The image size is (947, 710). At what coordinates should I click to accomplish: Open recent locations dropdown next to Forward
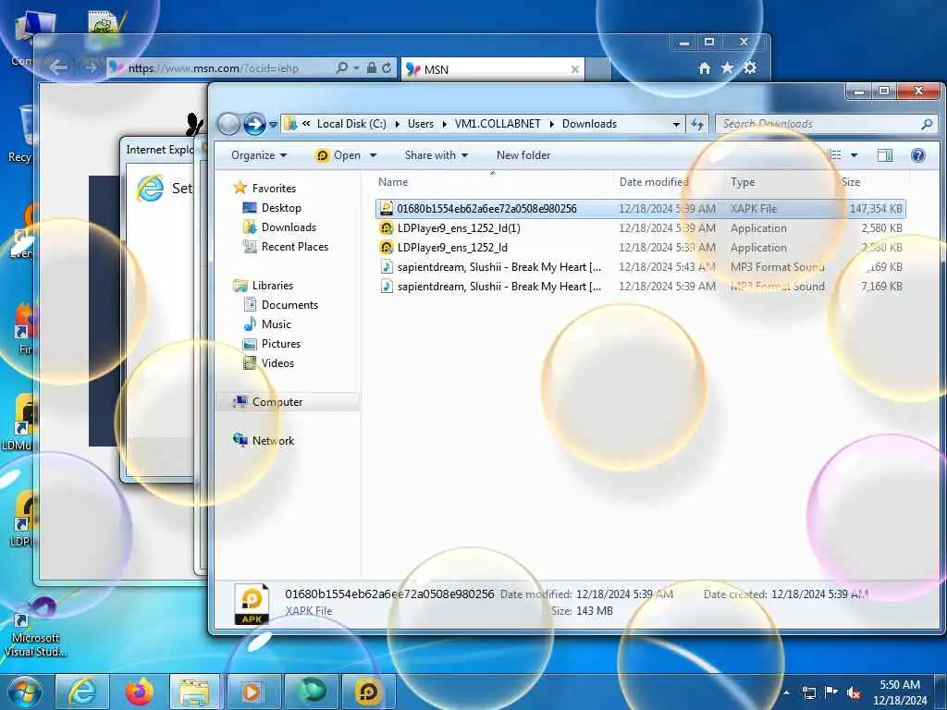273,125
